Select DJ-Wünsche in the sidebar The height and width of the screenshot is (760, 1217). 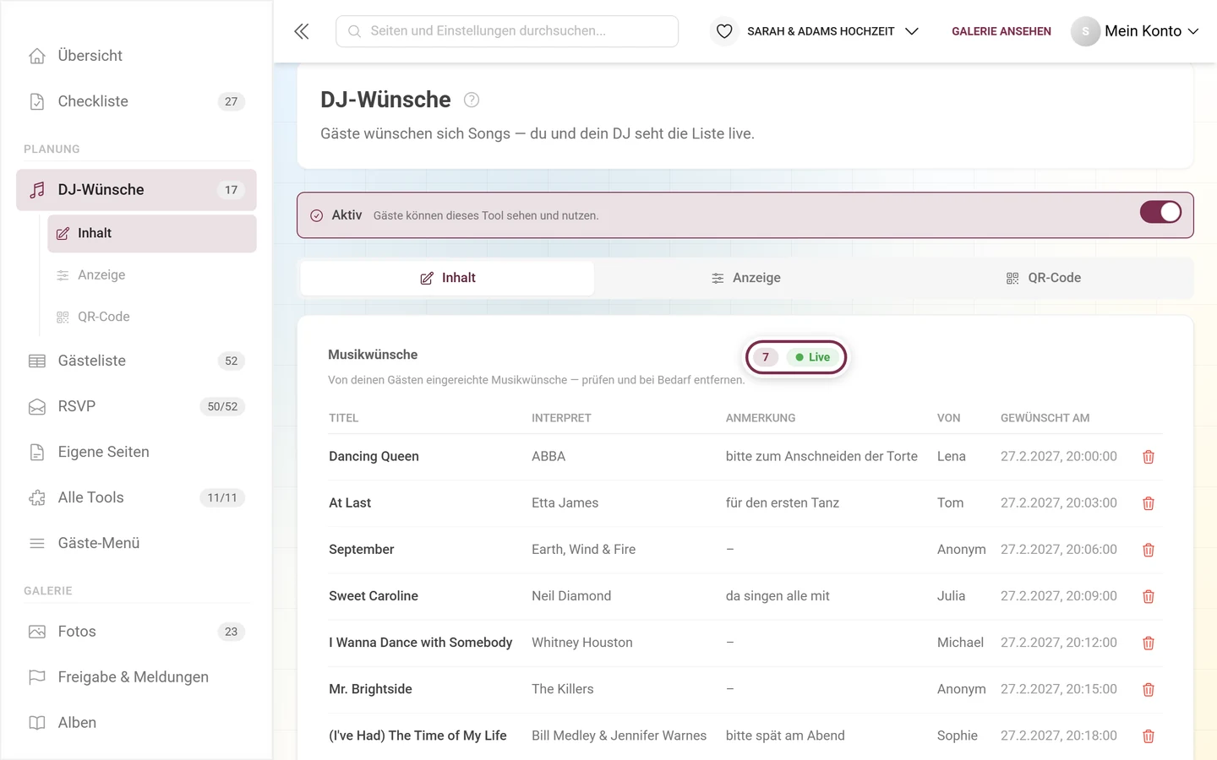click(136, 190)
